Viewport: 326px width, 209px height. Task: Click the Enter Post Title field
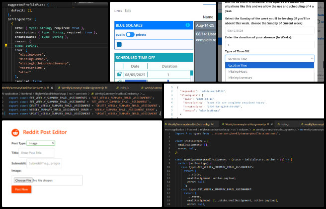click(36, 153)
